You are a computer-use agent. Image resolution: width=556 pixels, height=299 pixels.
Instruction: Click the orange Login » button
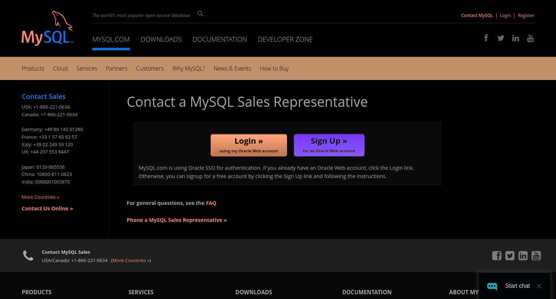pos(249,145)
